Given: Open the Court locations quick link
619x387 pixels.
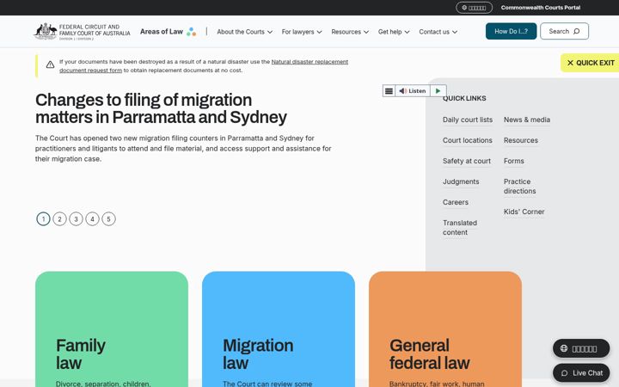Looking at the screenshot, I should point(468,140).
